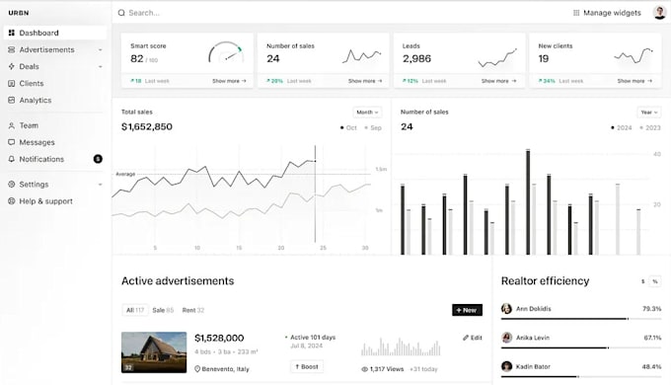Select the All 117 filter tab
Viewport: 671px width, 385px height.
tap(135, 310)
